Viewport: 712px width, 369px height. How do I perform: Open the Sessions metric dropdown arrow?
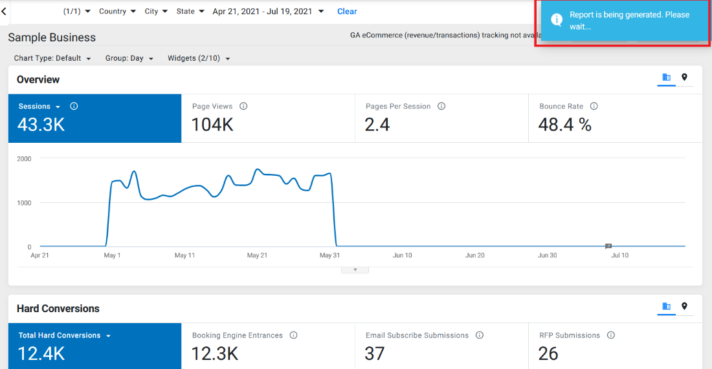58,107
